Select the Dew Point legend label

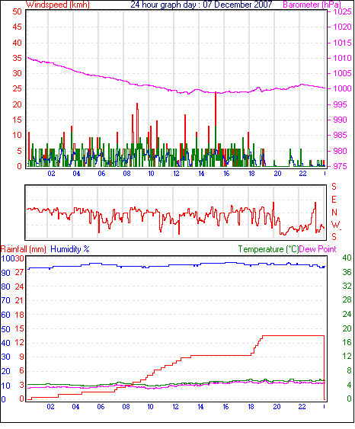318,249
